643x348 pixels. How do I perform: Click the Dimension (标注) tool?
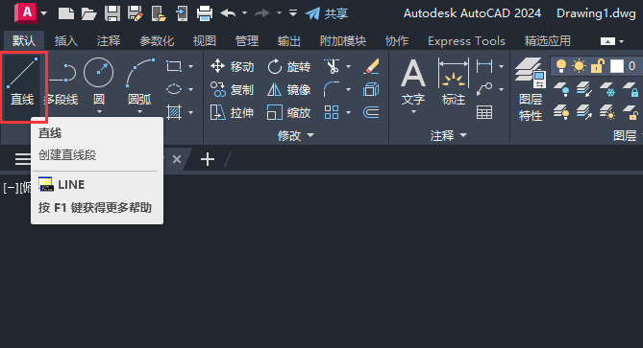pos(453,81)
